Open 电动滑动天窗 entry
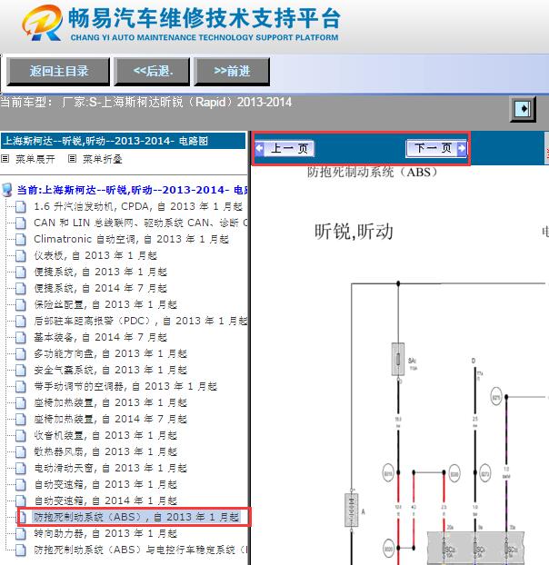The height and width of the screenshot is (565, 549). tap(111, 468)
